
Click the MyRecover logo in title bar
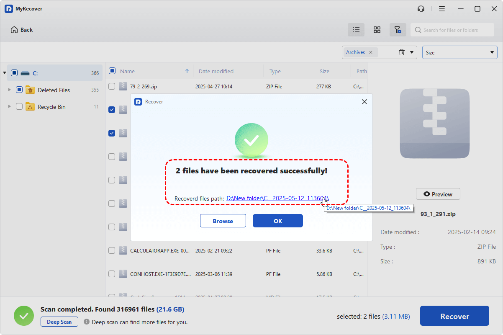[8, 9]
